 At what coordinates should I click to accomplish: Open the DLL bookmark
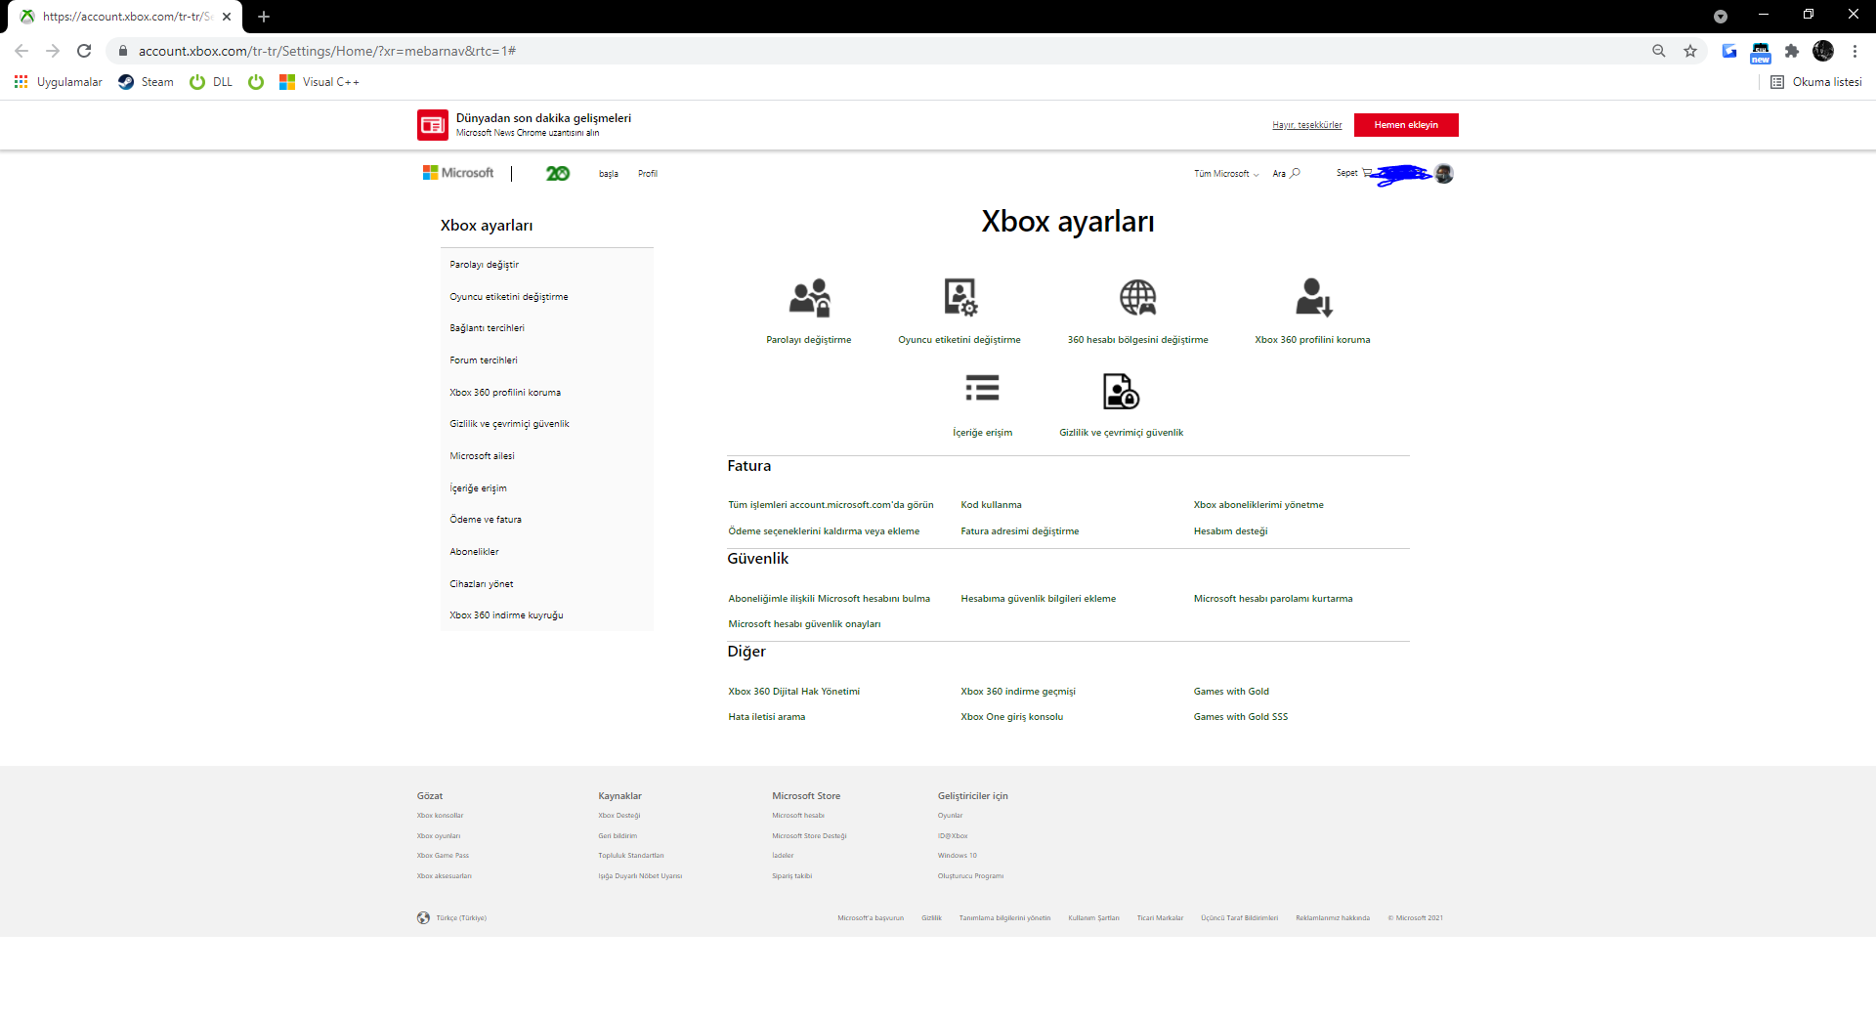pyautogui.click(x=211, y=82)
